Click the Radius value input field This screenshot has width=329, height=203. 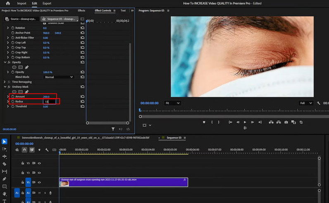[50, 101]
